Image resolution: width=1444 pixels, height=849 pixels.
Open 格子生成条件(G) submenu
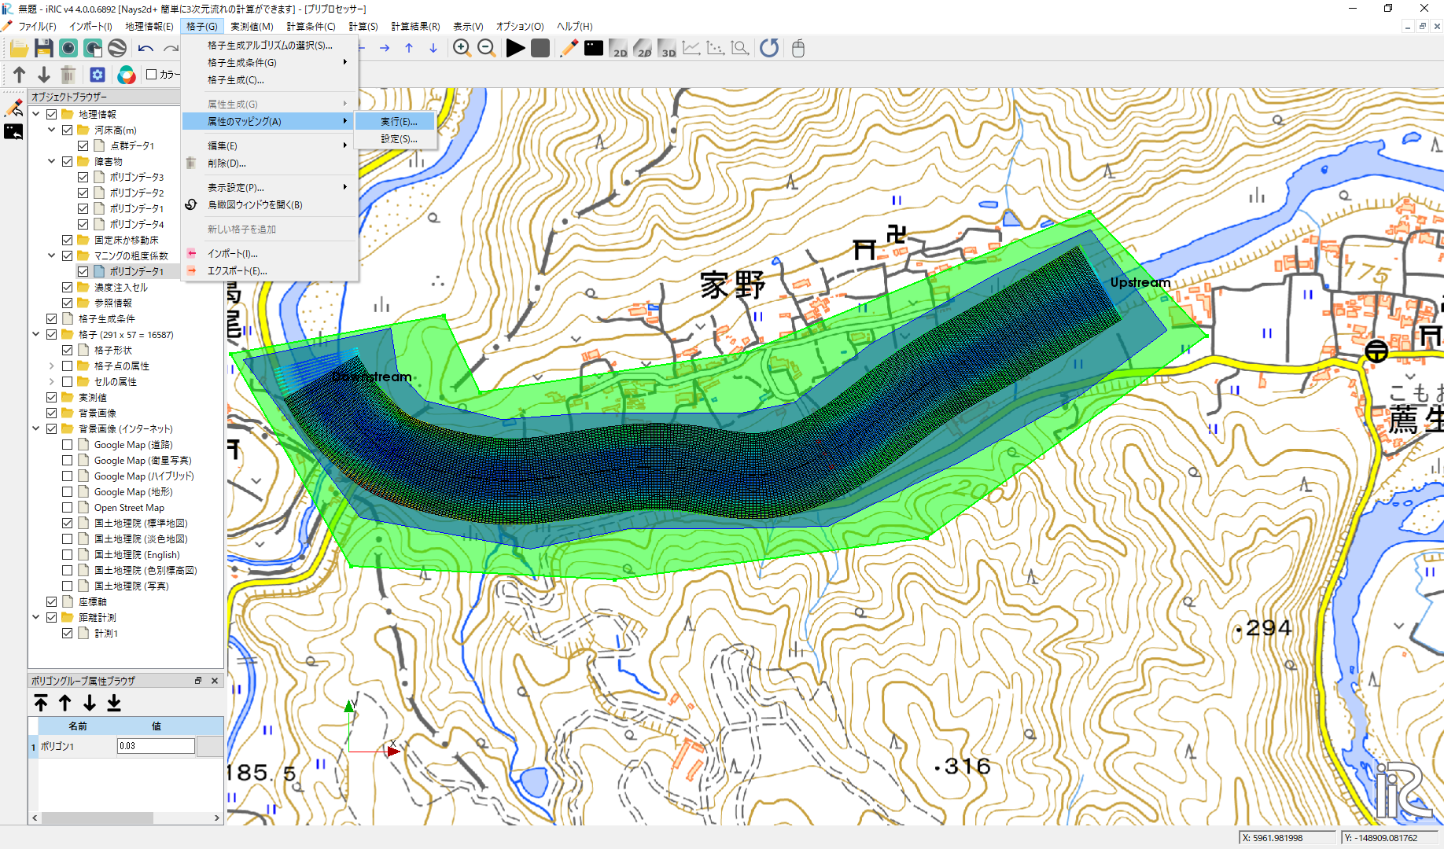coord(270,63)
